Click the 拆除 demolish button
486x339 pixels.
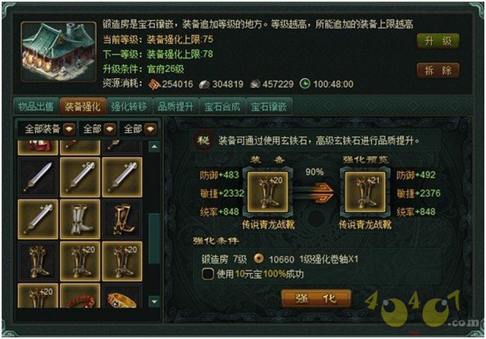[x=438, y=71]
